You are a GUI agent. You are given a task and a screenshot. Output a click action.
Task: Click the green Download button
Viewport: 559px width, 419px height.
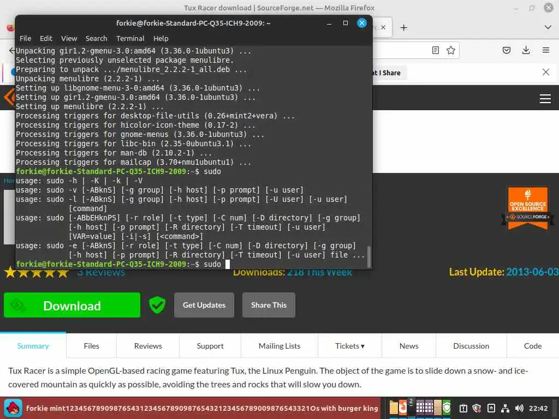pyautogui.click(x=72, y=305)
